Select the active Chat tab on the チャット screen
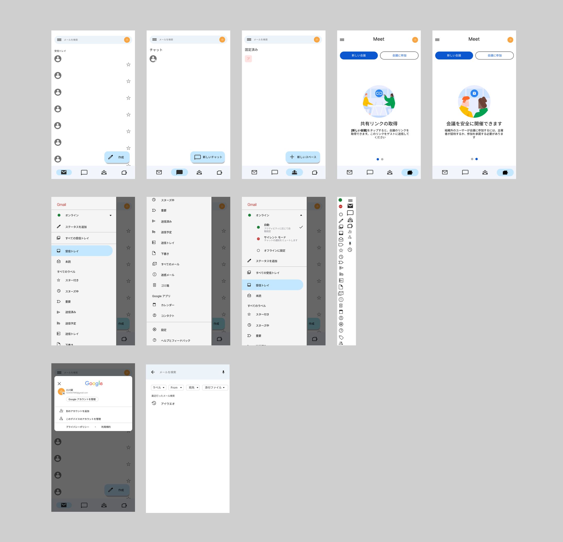The width and height of the screenshot is (563, 542). click(179, 173)
